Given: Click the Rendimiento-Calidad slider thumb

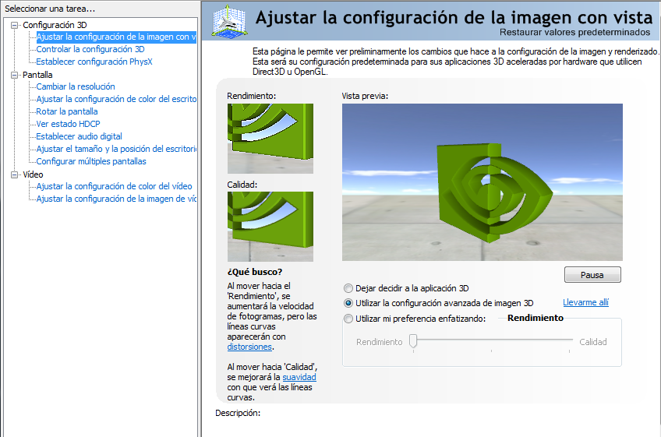Looking at the screenshot, I should click(x=414, y=341).
